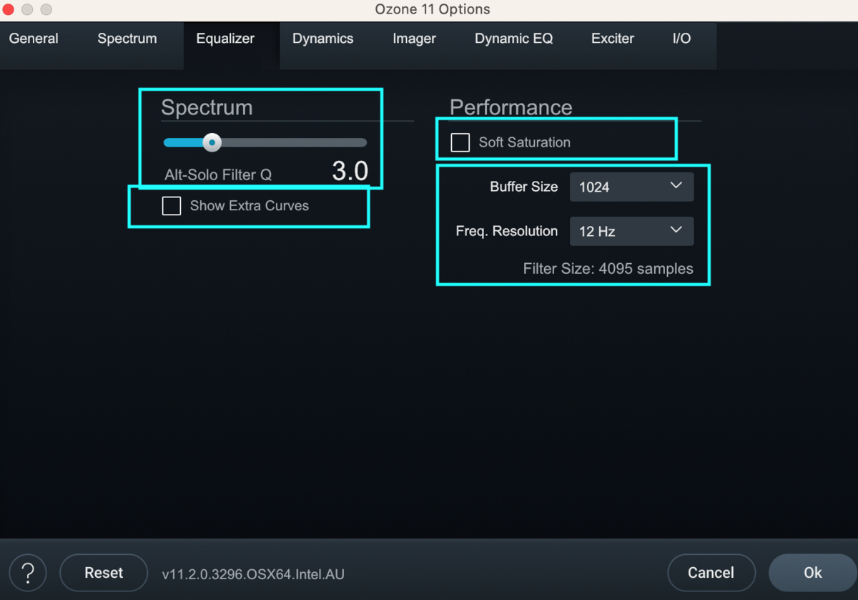
Task: Open the help question mark button
Action: click(x=28, y=573)
